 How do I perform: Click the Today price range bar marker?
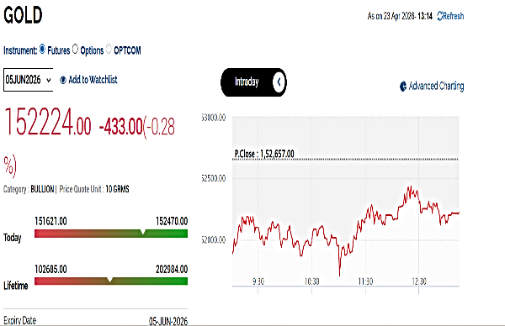[143, 232]
